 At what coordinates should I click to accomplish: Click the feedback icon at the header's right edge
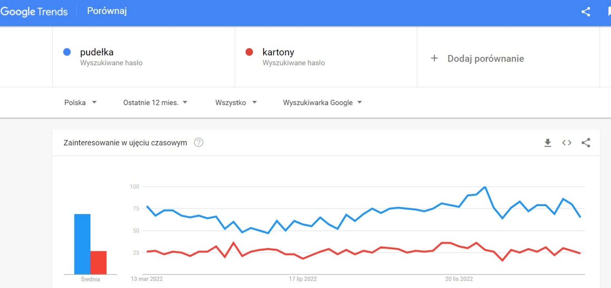tap(609, 12)
